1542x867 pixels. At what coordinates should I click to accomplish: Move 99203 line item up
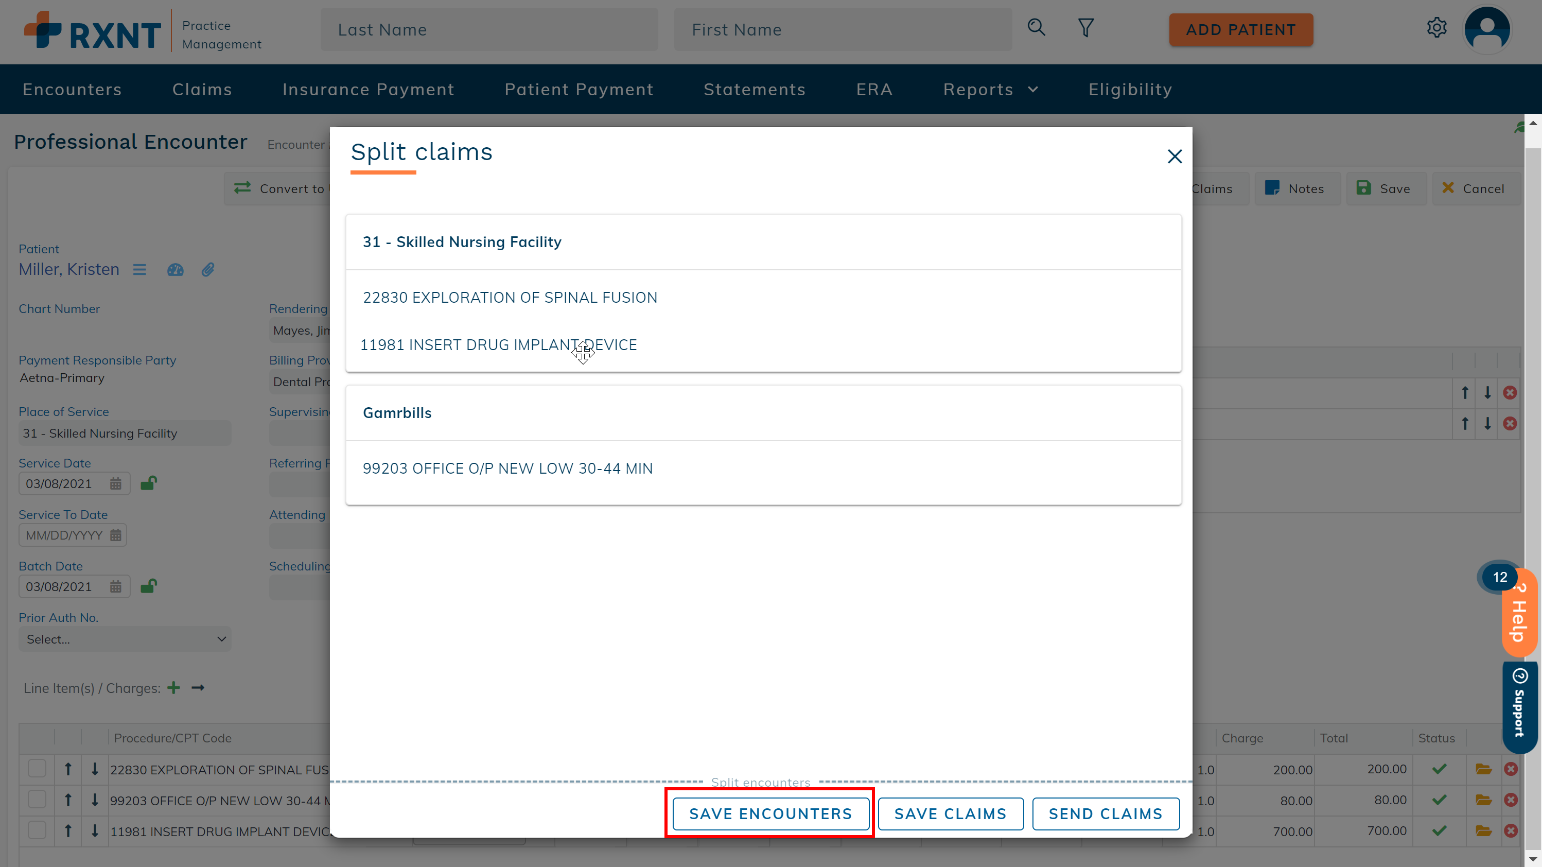68,800
